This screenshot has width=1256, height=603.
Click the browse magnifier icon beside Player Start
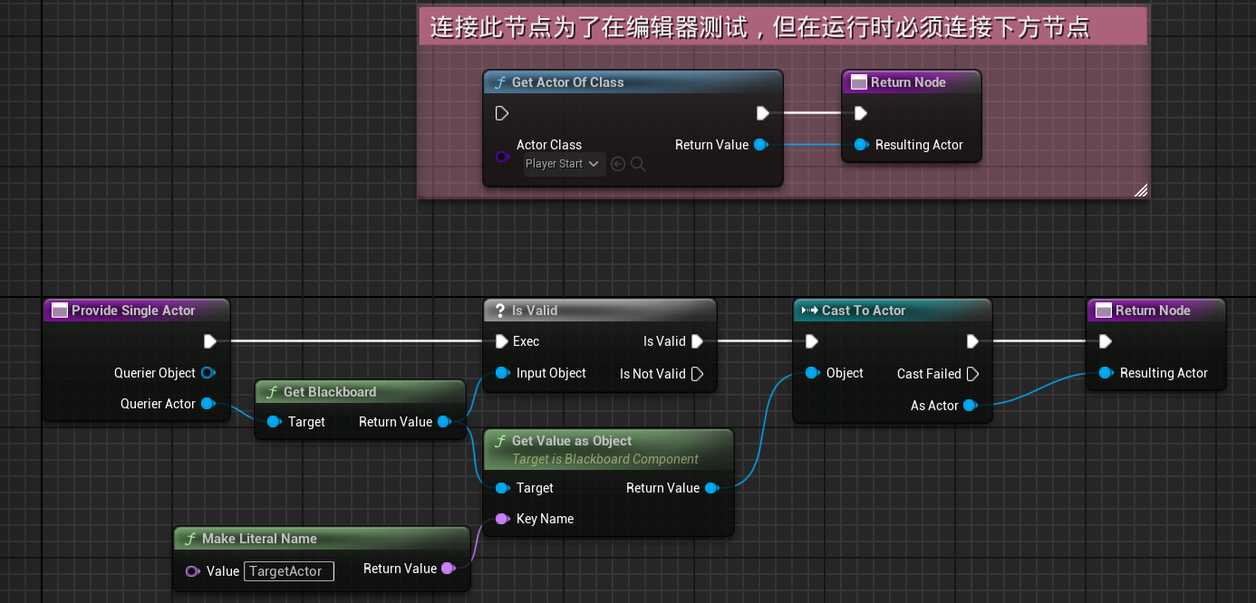pos(638,164)
